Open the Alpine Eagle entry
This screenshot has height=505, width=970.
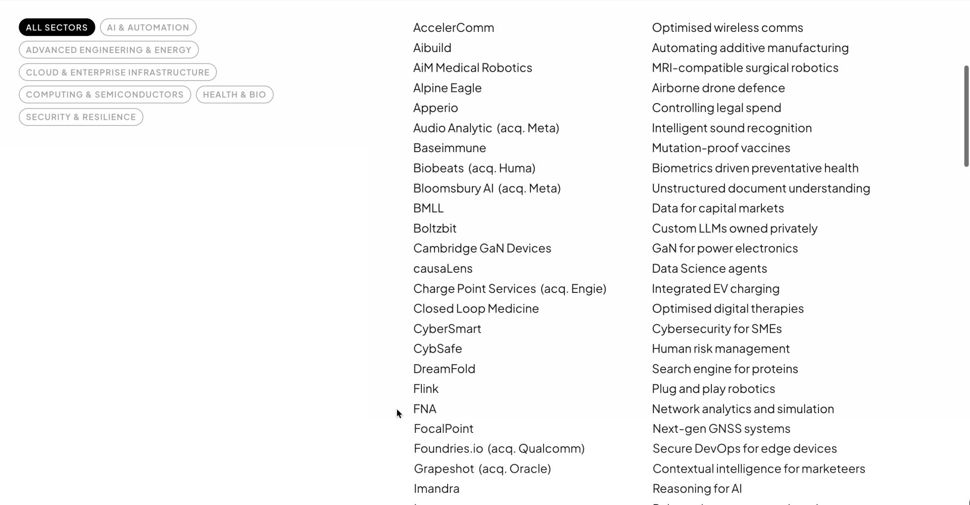click(447, 87)
